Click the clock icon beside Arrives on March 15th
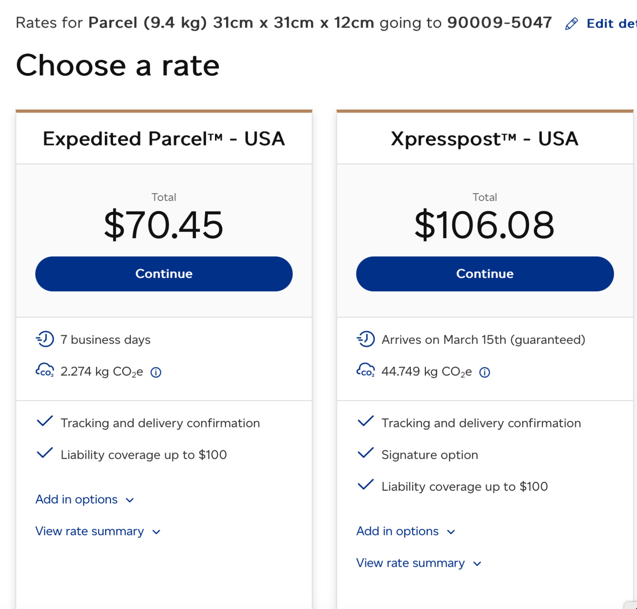Viewport: 637px width, 609px height. tap(366, 339)
